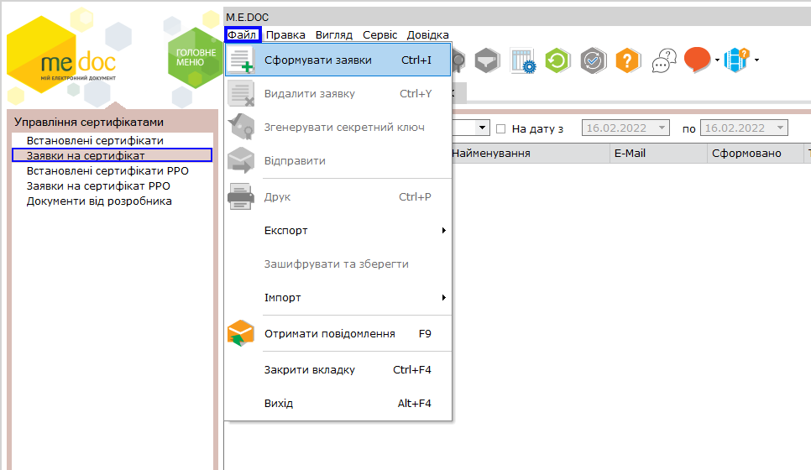Select Зашифрувати та зберегти menu entry
The height and width of the screenshot is (470, 811).
click(338, 264)
